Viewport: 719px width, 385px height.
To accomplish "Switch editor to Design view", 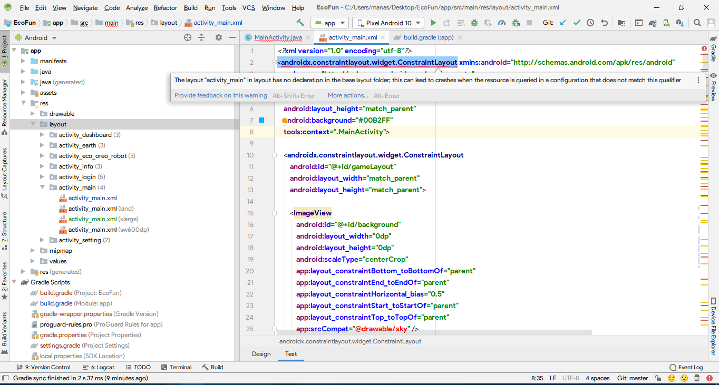I will pos(261,354).
